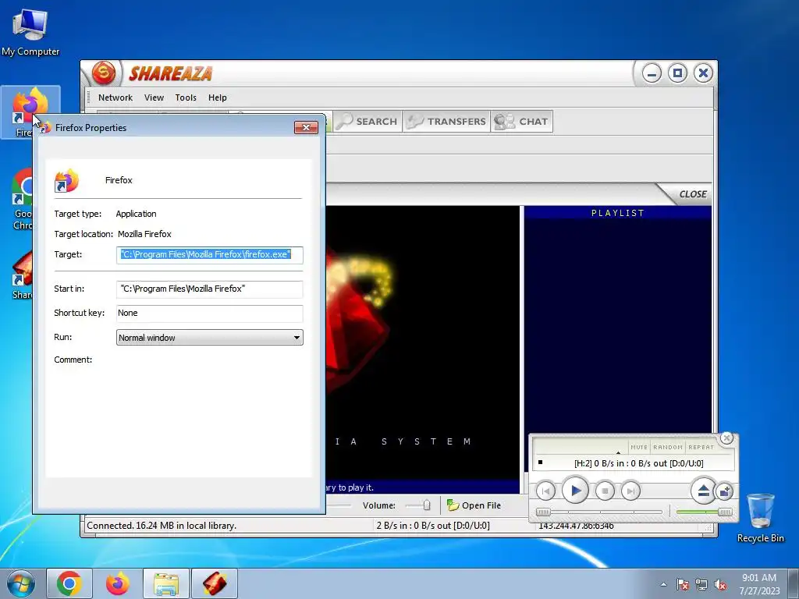This screenshot has height=599, width=799.
Task: Open the Network menu in Shareaza
Action: click(x=115, y=97)
